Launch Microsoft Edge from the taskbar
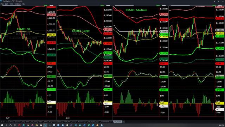The image size is (225, 127). (24, 125)
